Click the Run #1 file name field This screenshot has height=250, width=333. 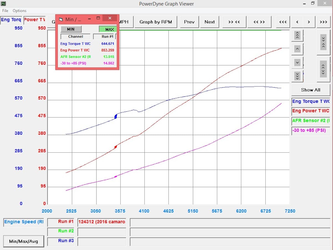click(102, 222)
